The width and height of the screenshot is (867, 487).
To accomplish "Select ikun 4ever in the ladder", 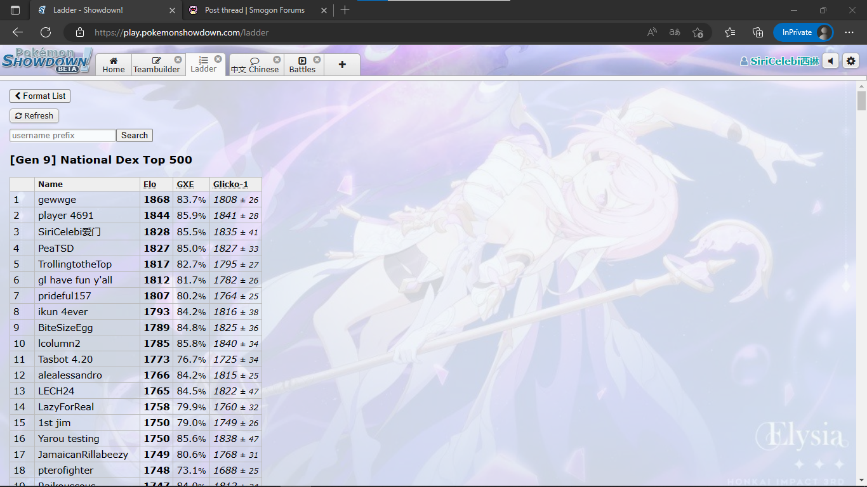I will (63, 311).
